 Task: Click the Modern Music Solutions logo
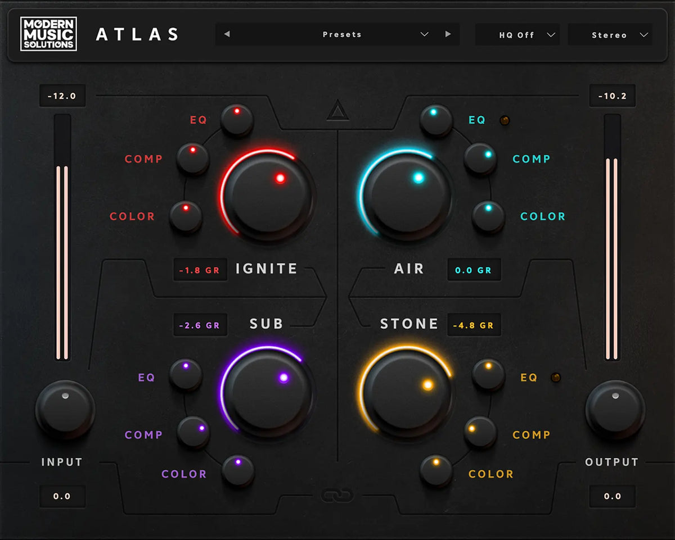tap(48, 34)
